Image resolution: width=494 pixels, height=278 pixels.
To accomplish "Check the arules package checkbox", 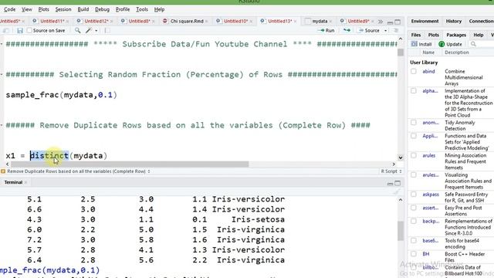I will (414, 156).
